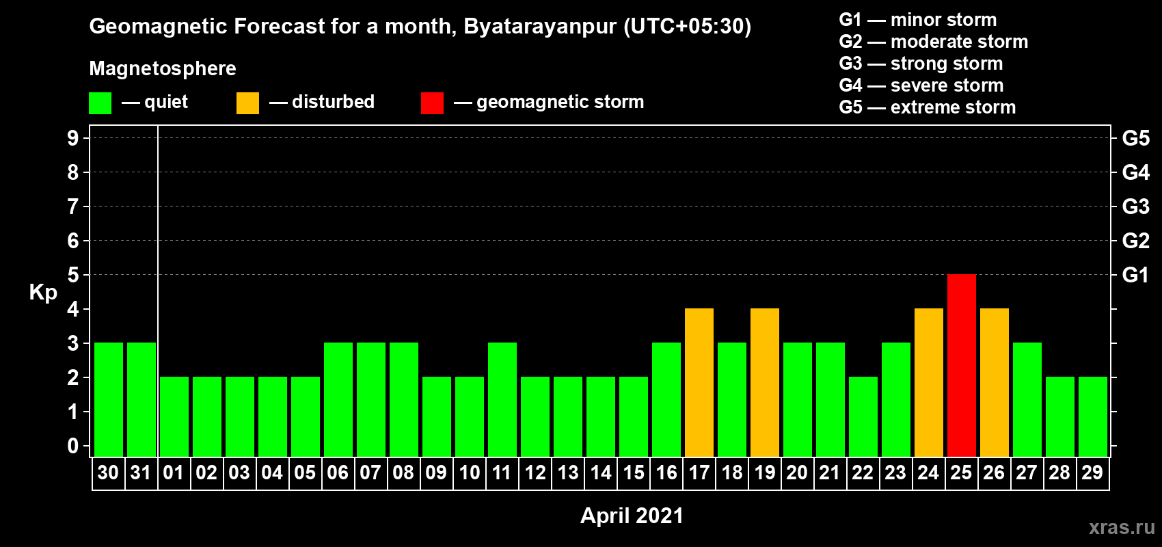
Task: Click the 'geomagnetic storm' legend label
Action: point(560,103)
